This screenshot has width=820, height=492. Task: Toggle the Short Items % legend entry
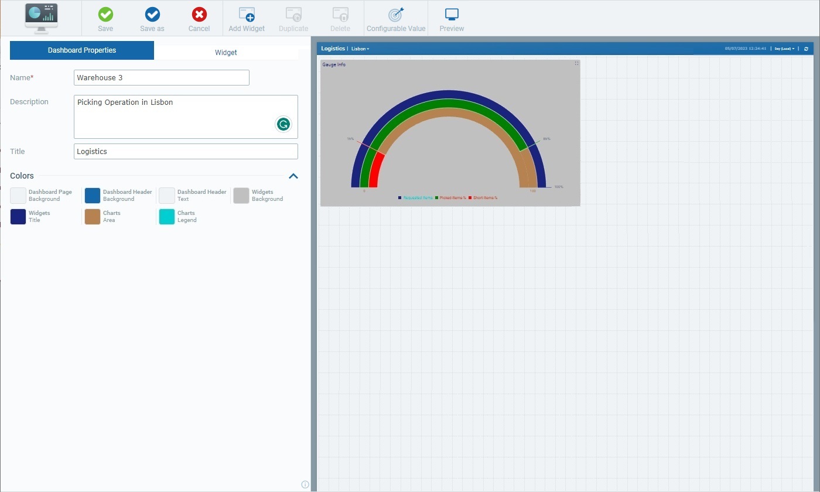[485, 198]
